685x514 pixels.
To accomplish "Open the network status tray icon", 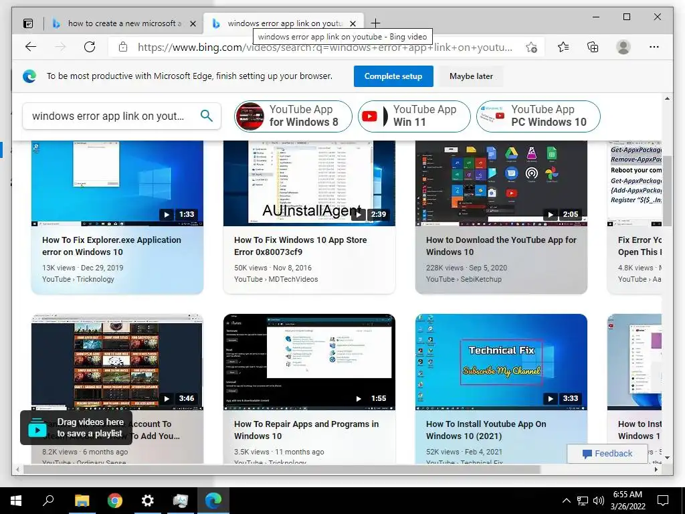I will click(x=583, y=501).
